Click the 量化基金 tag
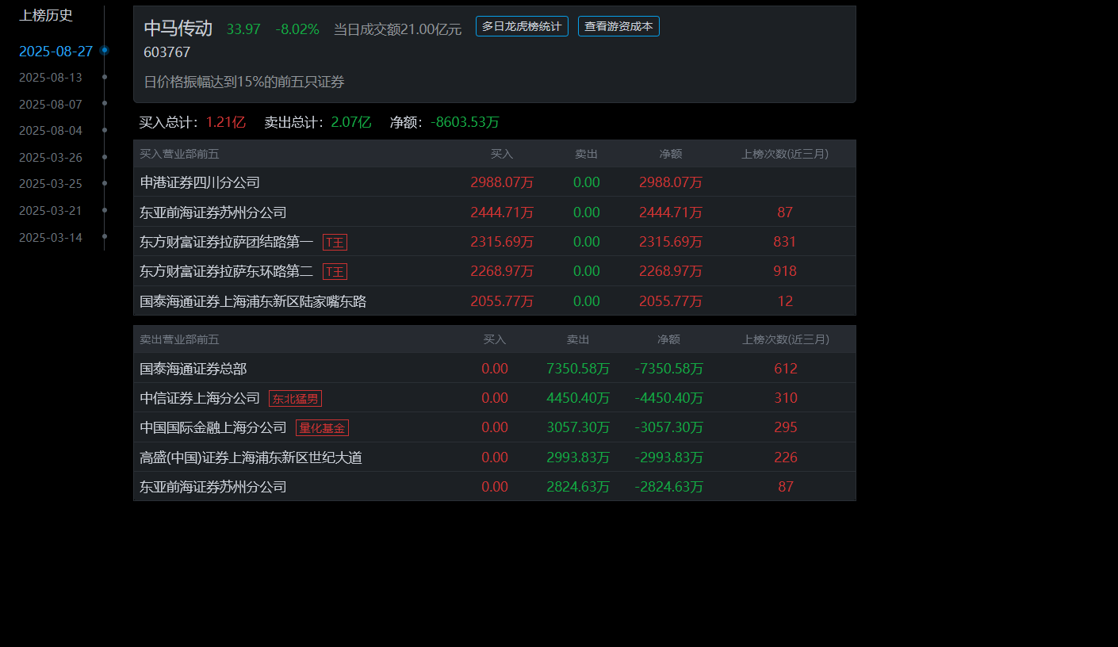 pyautogui.click(x=322, y=427)
